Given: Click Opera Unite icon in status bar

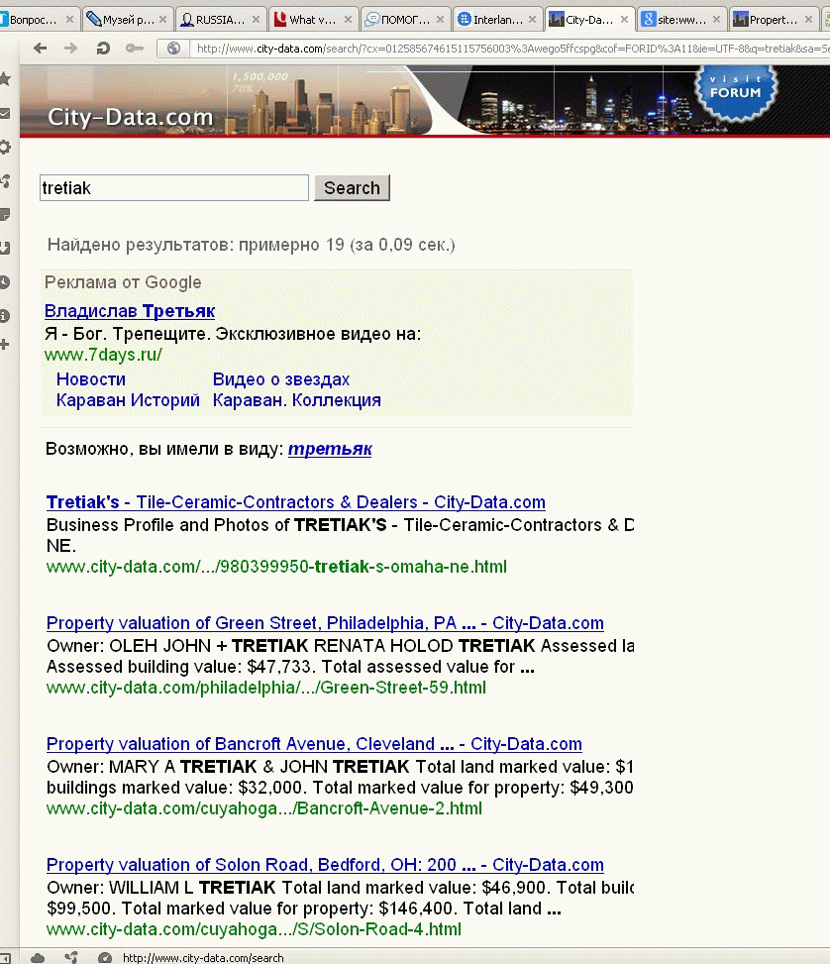Looking at the screenshot, I should tap(71, 958).
